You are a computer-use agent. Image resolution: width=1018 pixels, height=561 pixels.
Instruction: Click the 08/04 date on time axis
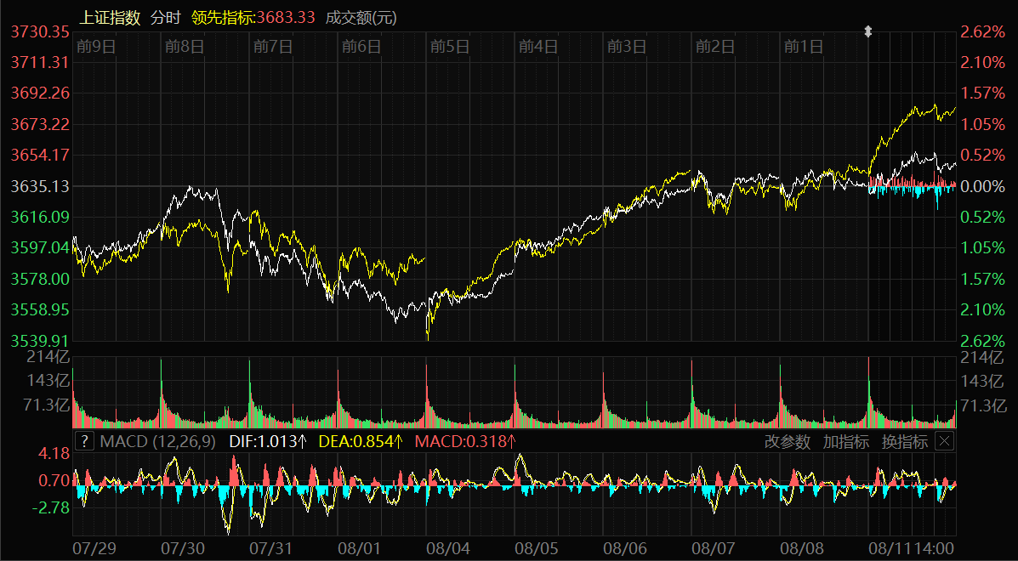pyautogui.click(x=449, y=549)
